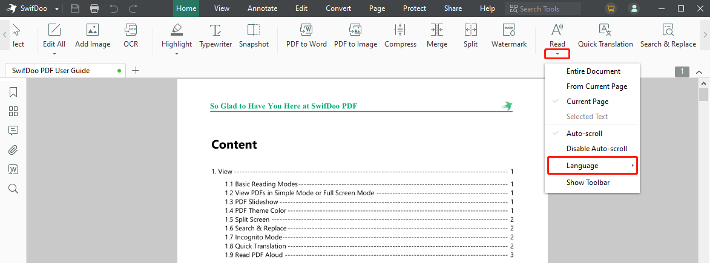Open the Search sidebar panel
The width and height of the screenshot is (710, 263).
pos(13,189)
